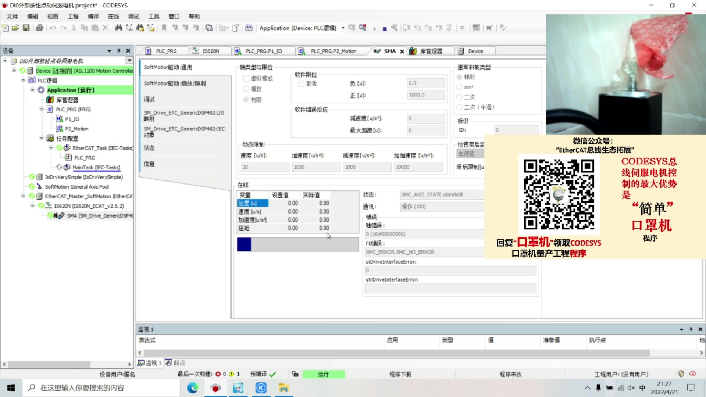706x397 pixels.
Task: Stop the running program via blue square icon
Action: pos(385,28)
